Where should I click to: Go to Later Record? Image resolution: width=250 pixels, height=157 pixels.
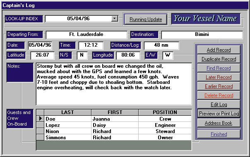[219, 77]
